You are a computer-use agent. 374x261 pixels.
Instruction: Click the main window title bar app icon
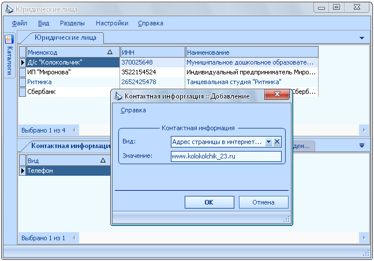click(x=9, y=9)
